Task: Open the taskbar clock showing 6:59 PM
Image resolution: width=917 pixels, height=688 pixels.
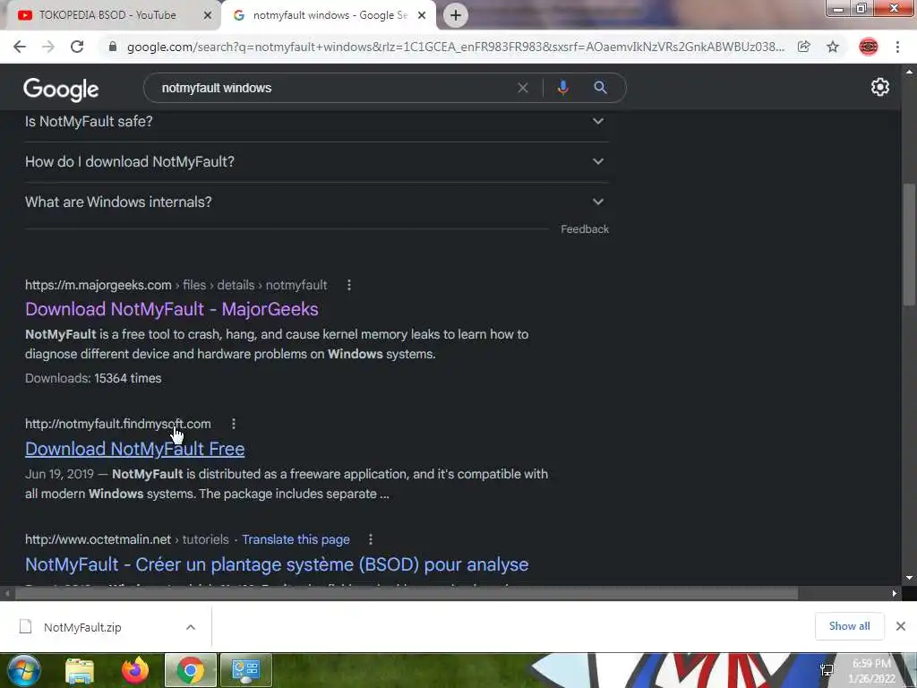Action: tap(871, 671)
